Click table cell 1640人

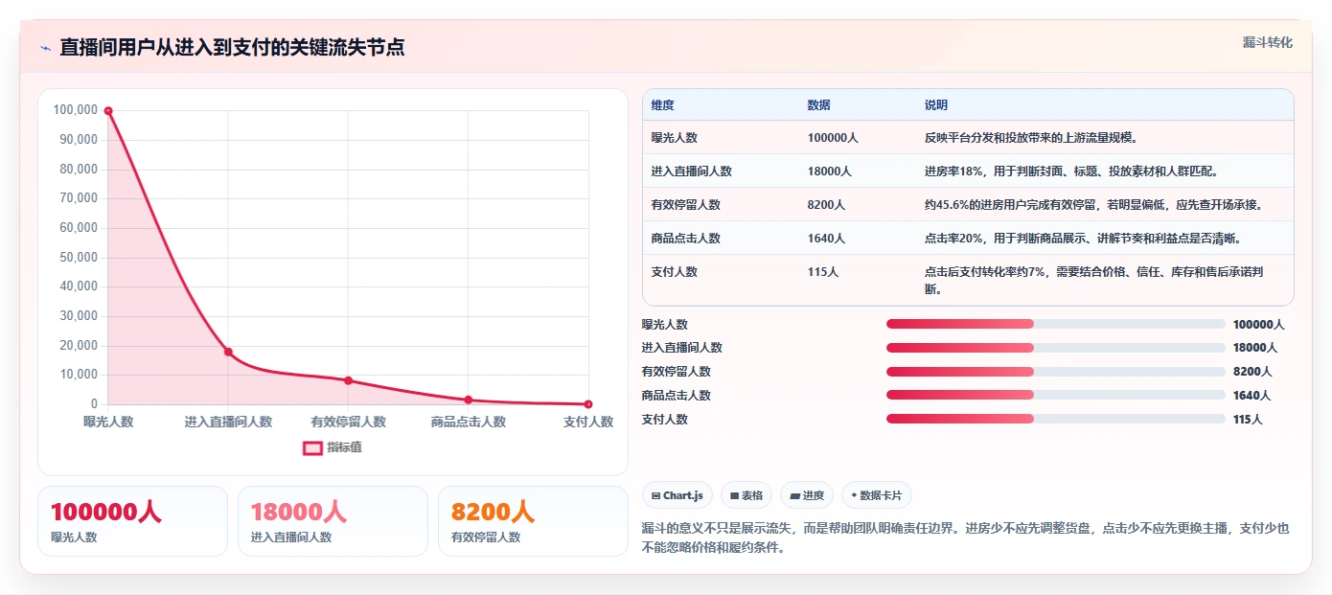coord(827,239)
